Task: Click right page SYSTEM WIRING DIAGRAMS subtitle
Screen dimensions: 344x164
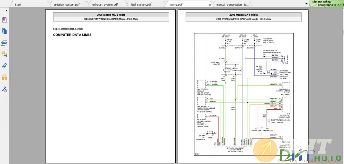Action: (244, 19)
